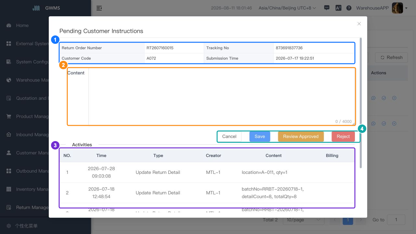Click the Go to page input field

point(396,220)
